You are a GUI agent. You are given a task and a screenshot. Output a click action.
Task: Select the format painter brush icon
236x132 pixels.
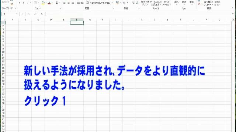(12, 4)
